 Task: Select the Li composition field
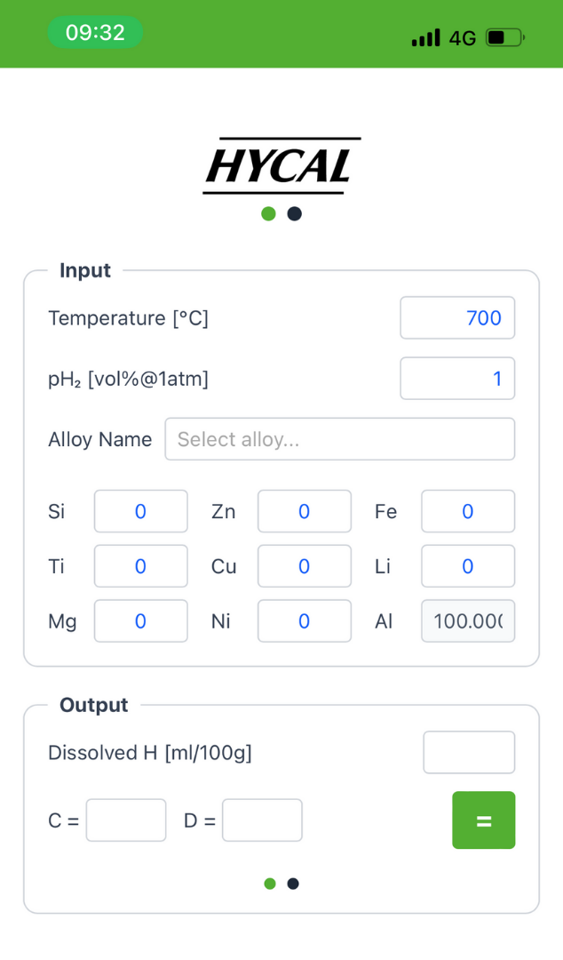click(x=468, y=566)
